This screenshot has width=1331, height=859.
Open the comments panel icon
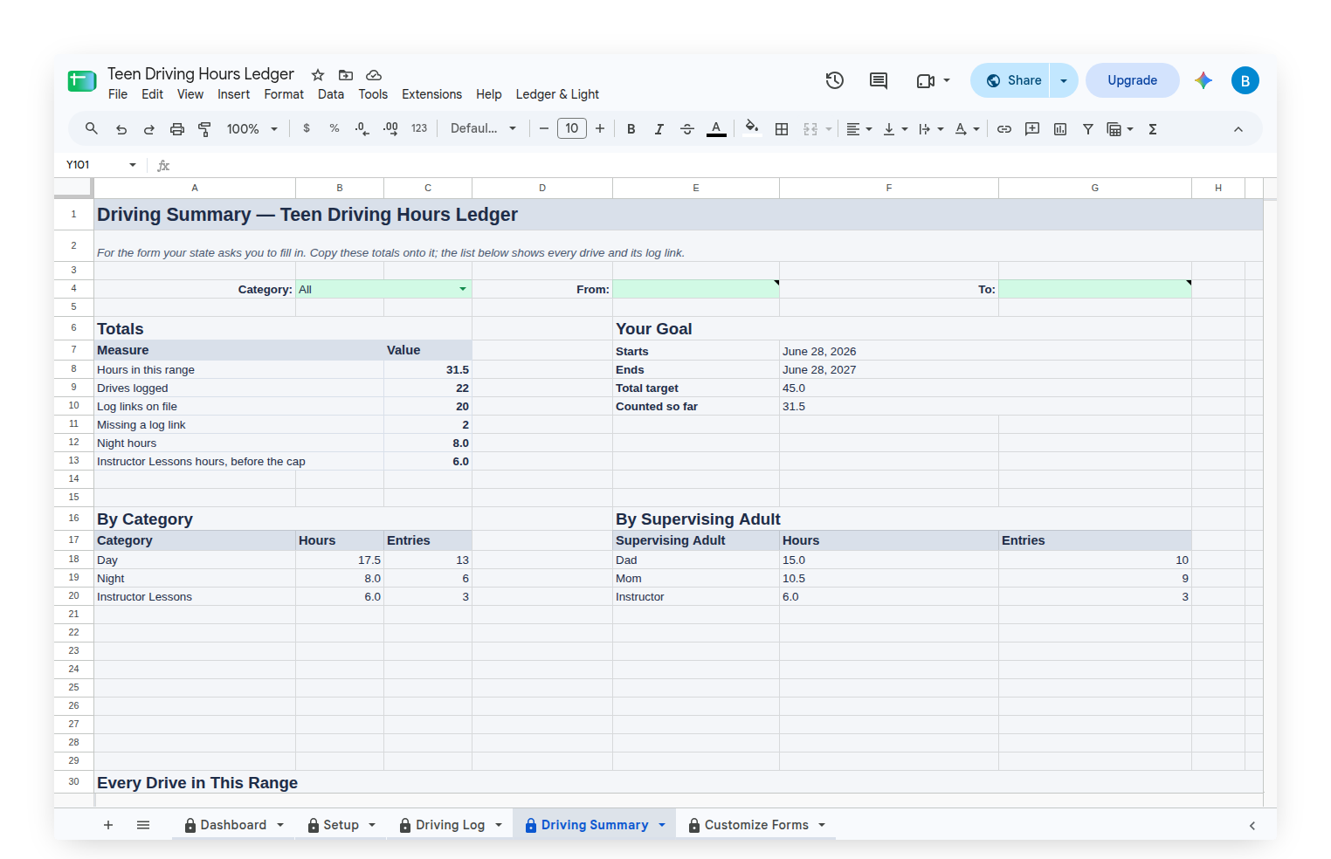tap(879, 80)
